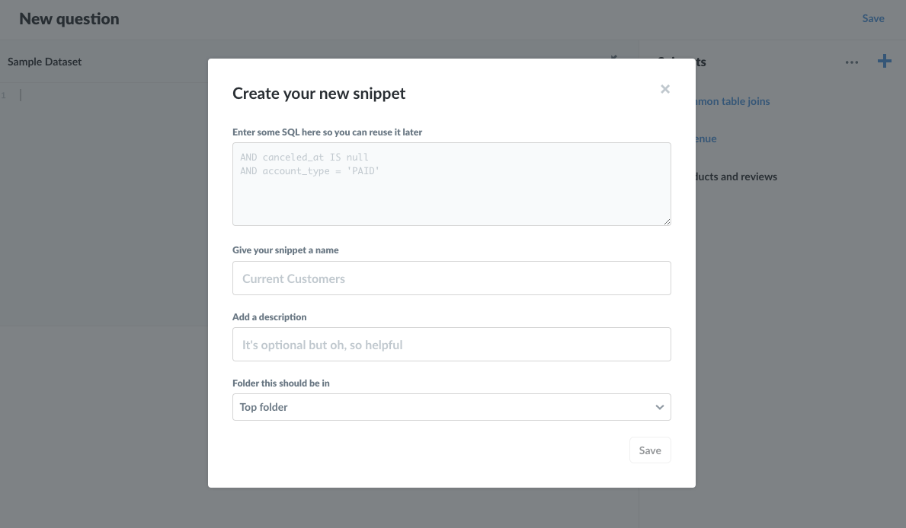Viewport: 906px width, 528px height.
Task: Open the 'revenue' snippet
Action: pyautogui.click(x=702, y=138)
